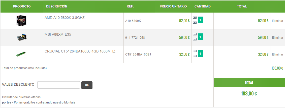Open MSI motherboard product thumbnail
Viewport: 286px width, 108px height.
(x=21, y=38)
